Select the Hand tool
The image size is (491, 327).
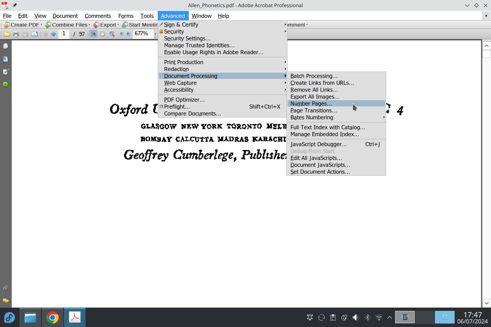102,34
